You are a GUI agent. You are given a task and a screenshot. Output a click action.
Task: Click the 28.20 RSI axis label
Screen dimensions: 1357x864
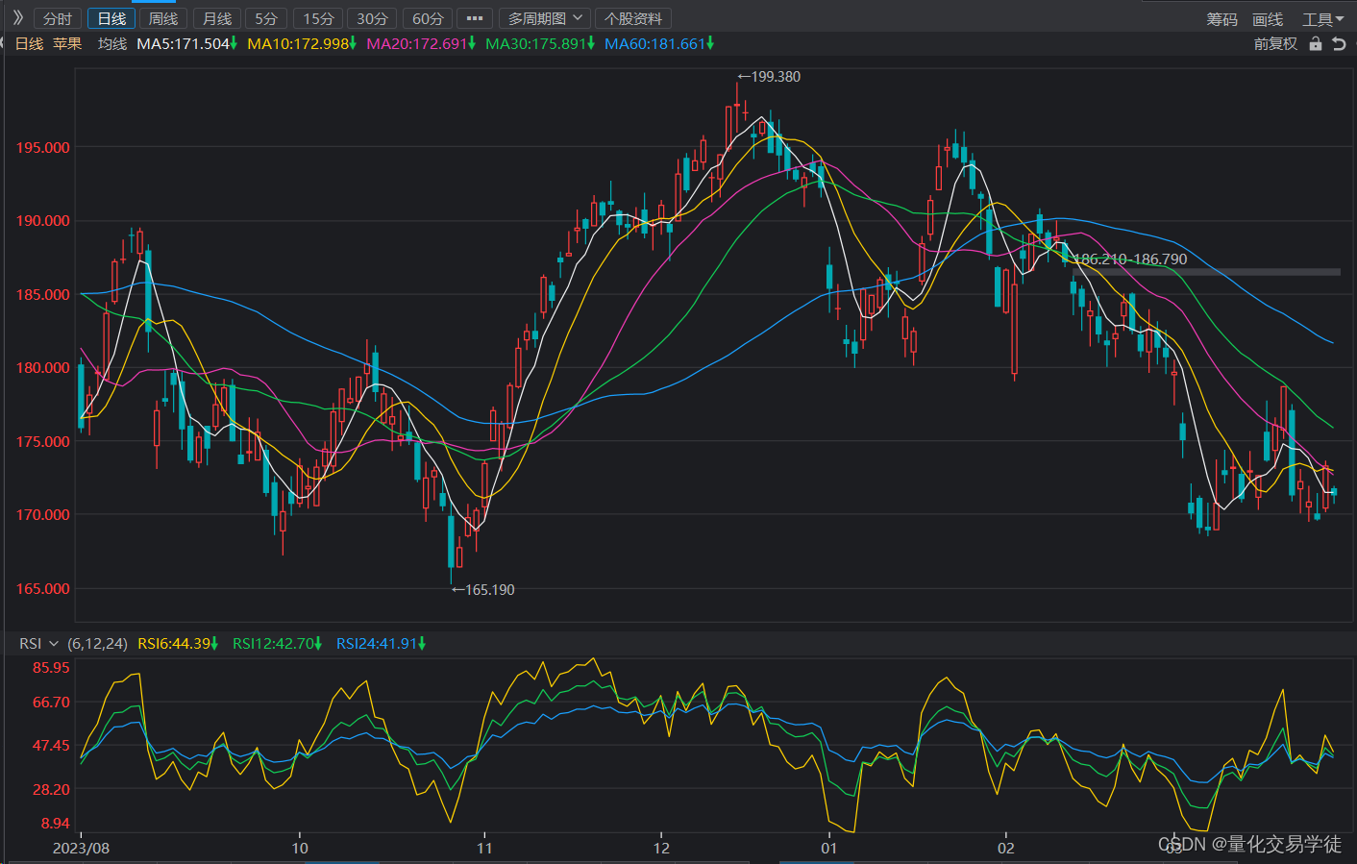pyautogui.click(x=51, y=789)
